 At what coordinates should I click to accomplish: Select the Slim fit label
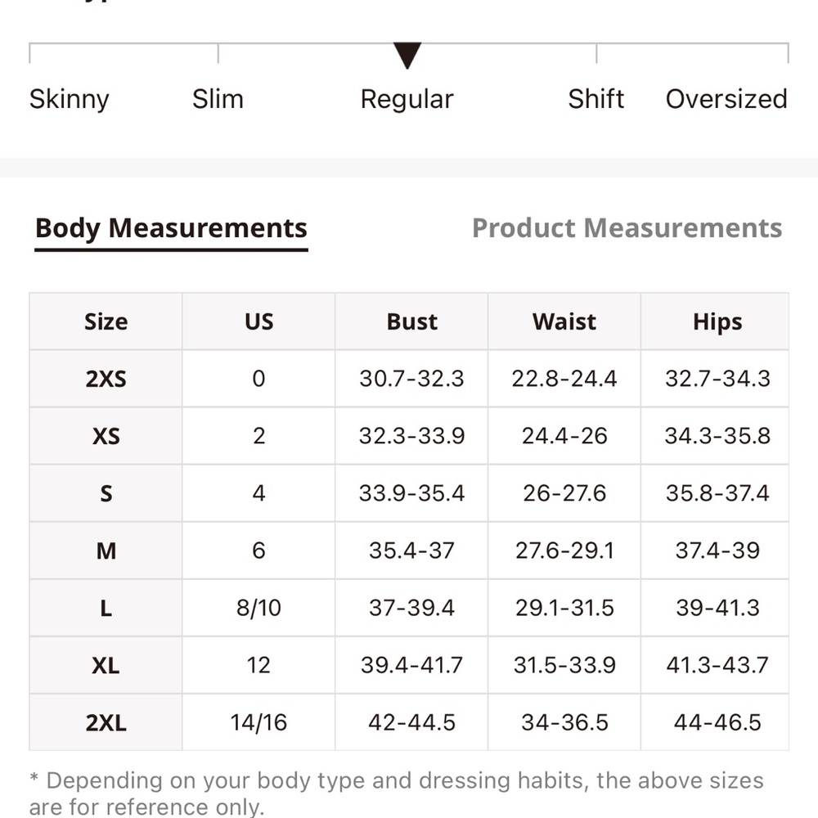[x=218, y=99]
